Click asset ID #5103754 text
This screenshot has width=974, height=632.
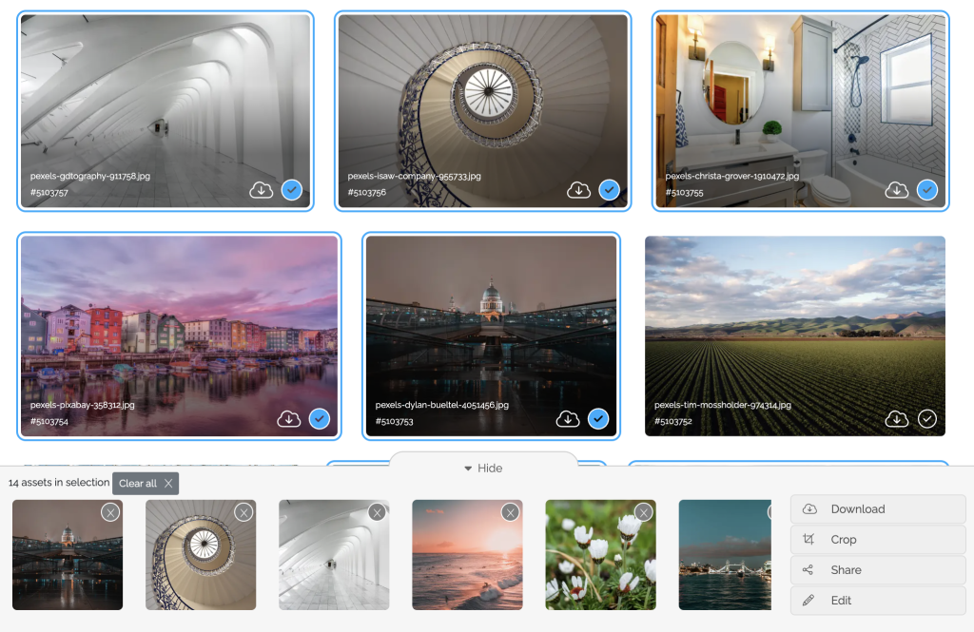point(49,422)
